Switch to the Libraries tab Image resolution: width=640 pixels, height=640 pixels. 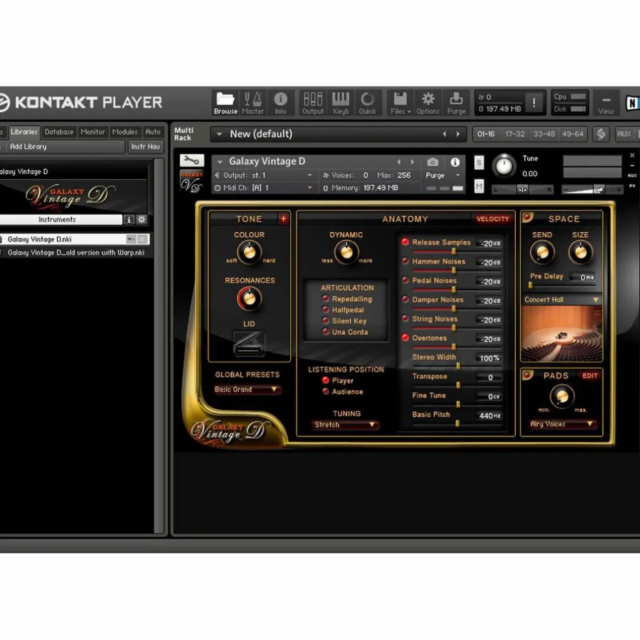23,132
